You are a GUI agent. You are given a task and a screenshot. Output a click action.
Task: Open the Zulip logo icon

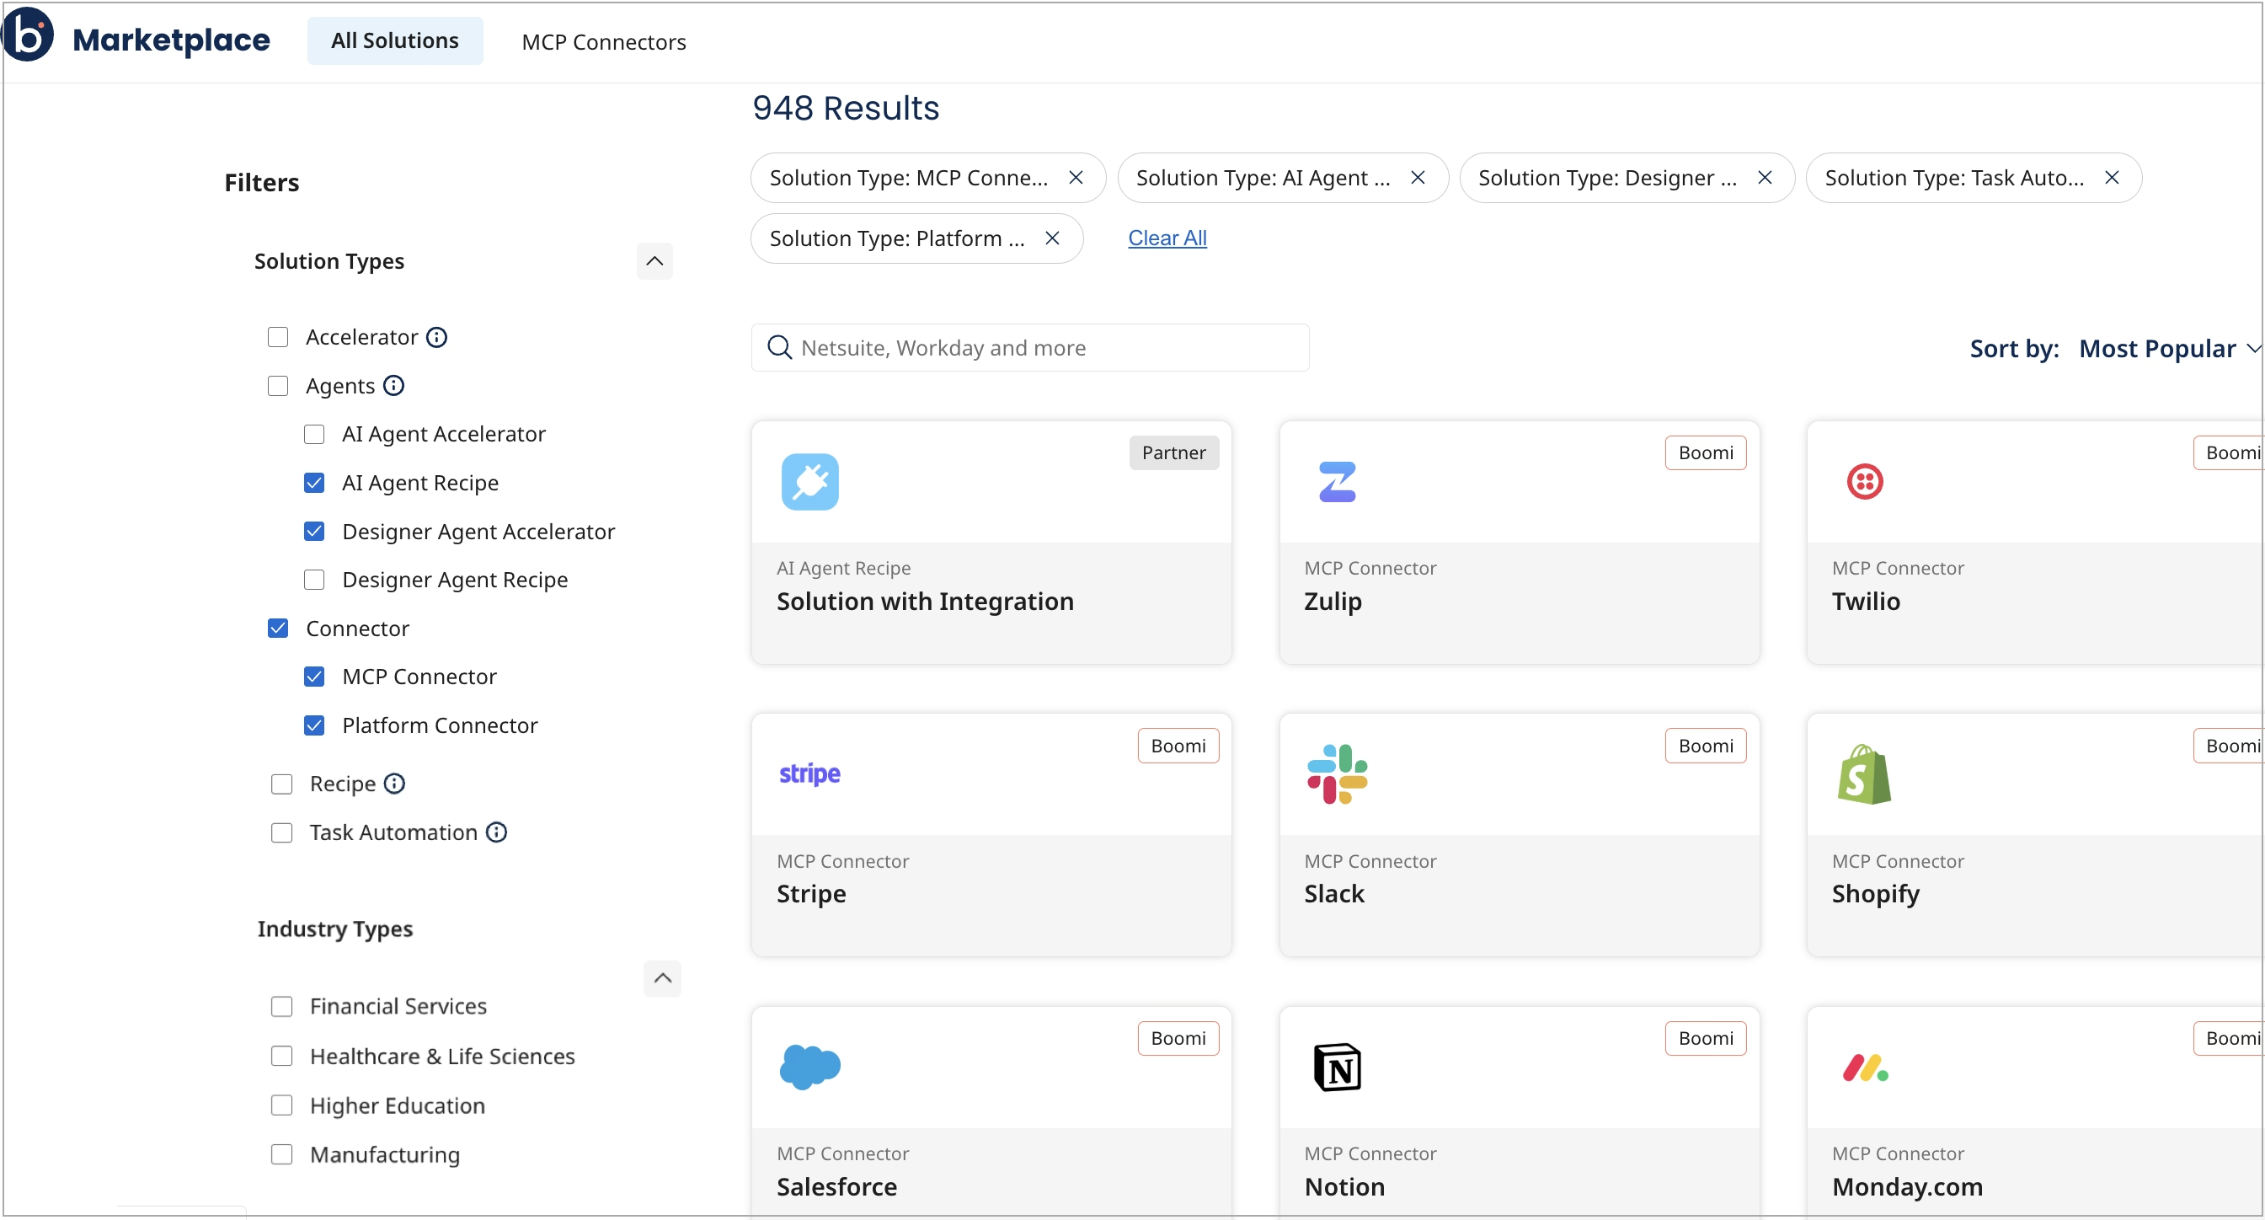[x=1337, y=481]
